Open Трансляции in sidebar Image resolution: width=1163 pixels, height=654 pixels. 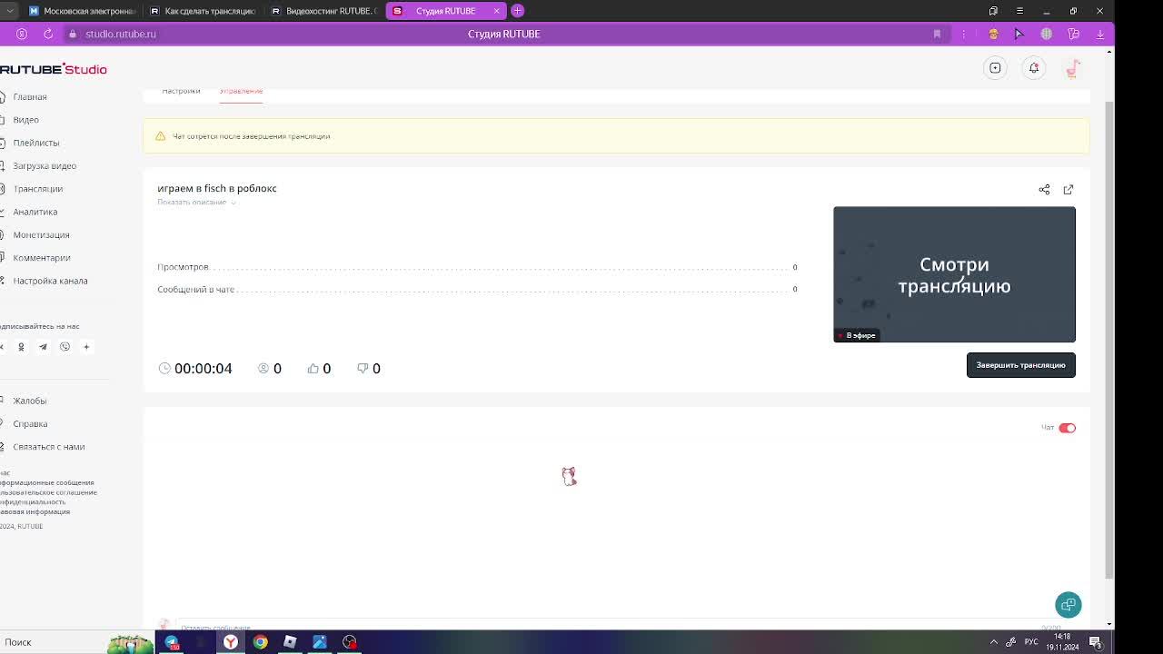pos(38,189)
